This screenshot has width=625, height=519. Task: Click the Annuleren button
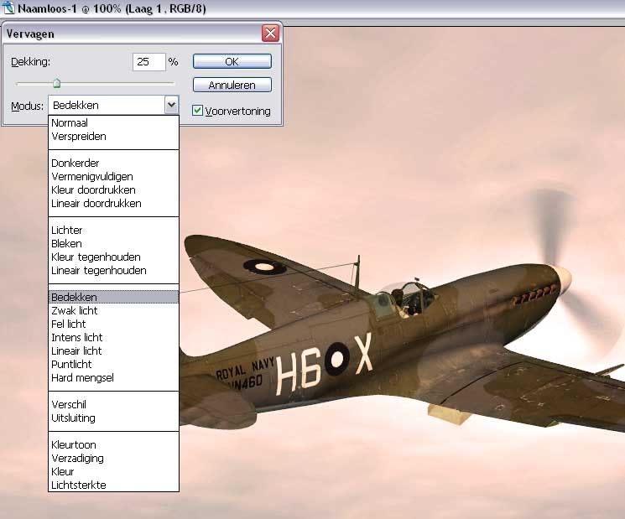click(x=232, y=85)
